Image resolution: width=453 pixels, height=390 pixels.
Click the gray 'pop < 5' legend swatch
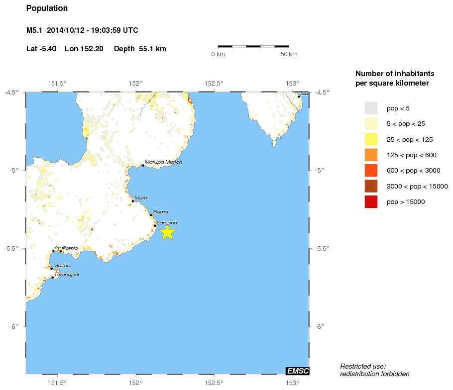tap(371, 108)
